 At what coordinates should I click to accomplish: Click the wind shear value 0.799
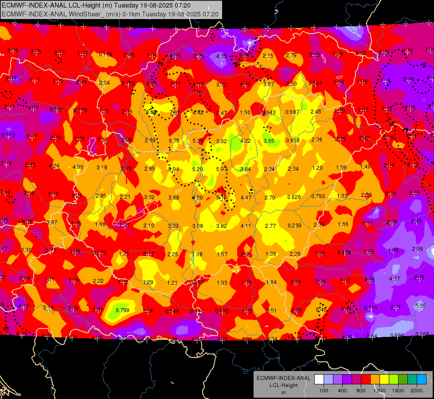(122, 310)
